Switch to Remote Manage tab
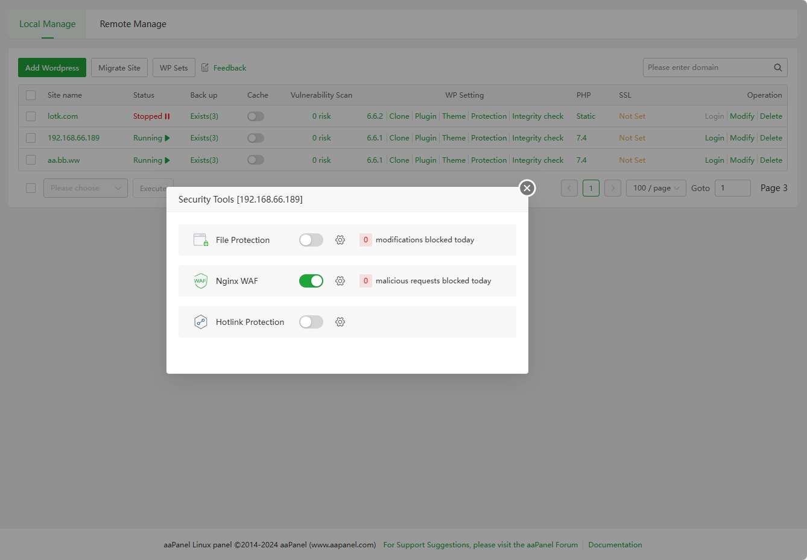807x560 pixels. 133,24
